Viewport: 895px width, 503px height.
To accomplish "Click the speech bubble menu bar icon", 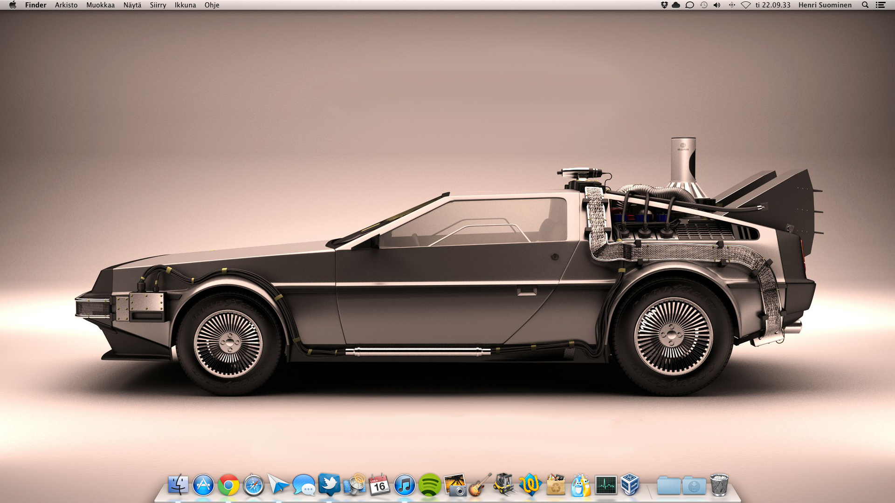I will pyautogui.click(x=690, y=5).
